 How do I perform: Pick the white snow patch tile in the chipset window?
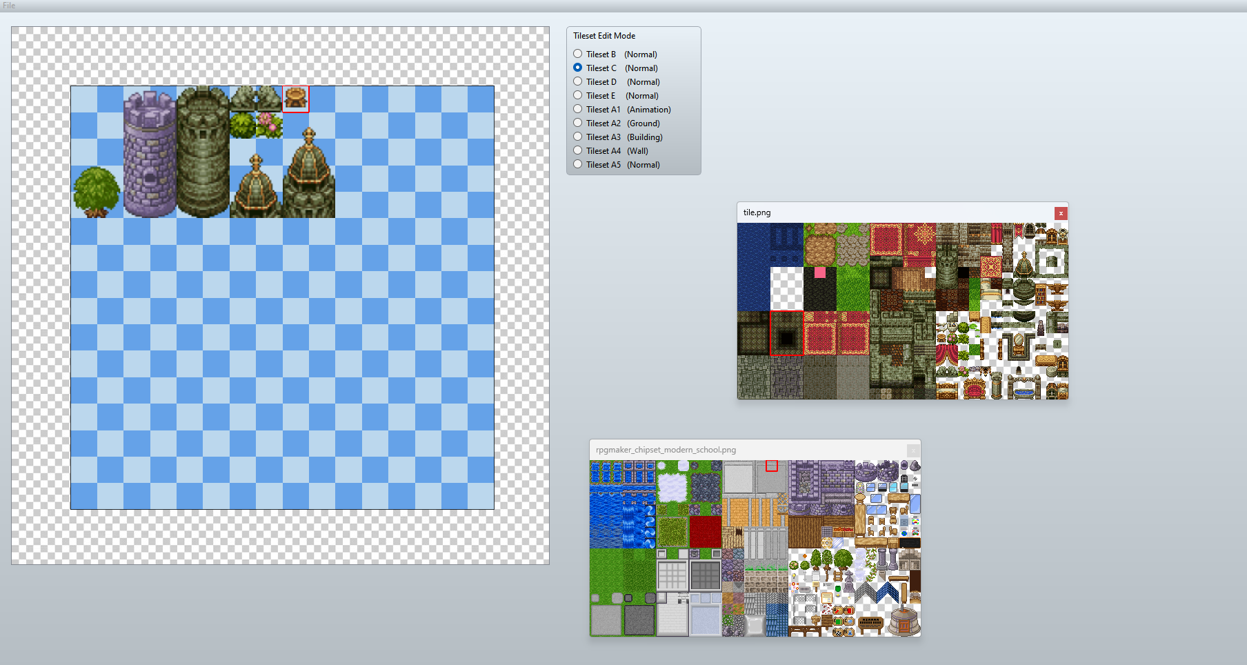coord(672,488)
